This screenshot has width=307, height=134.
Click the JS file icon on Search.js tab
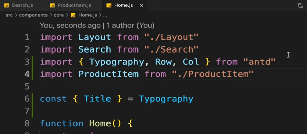(6, 6)
